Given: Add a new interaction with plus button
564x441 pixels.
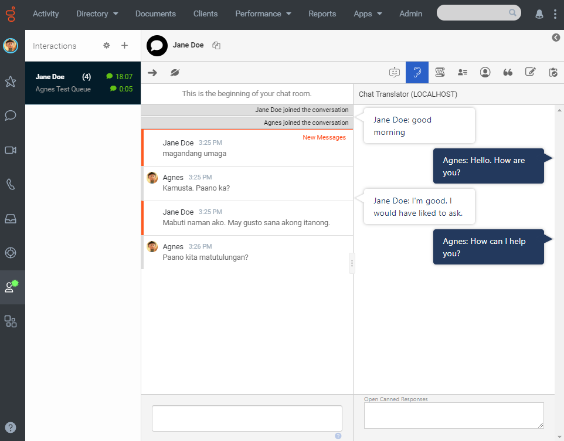Looking at the screenshot, I should (124, 46).
